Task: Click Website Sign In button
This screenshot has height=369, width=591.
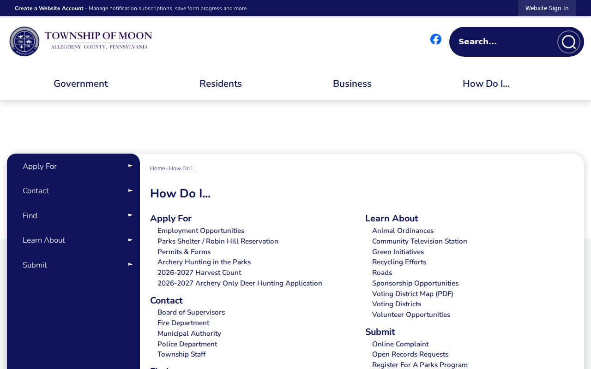Action: point(547,8)
